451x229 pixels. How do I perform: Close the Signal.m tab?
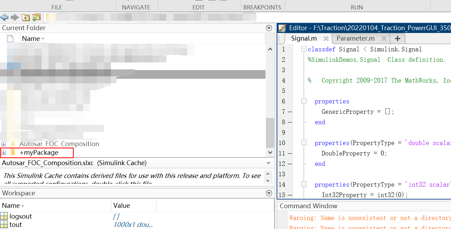(x=326, y=39)
